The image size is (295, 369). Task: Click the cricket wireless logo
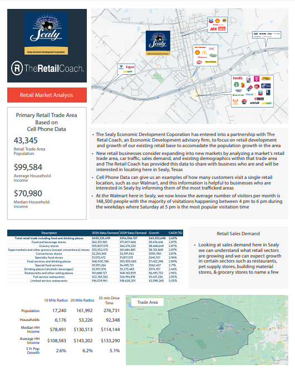tap(254, 103)
